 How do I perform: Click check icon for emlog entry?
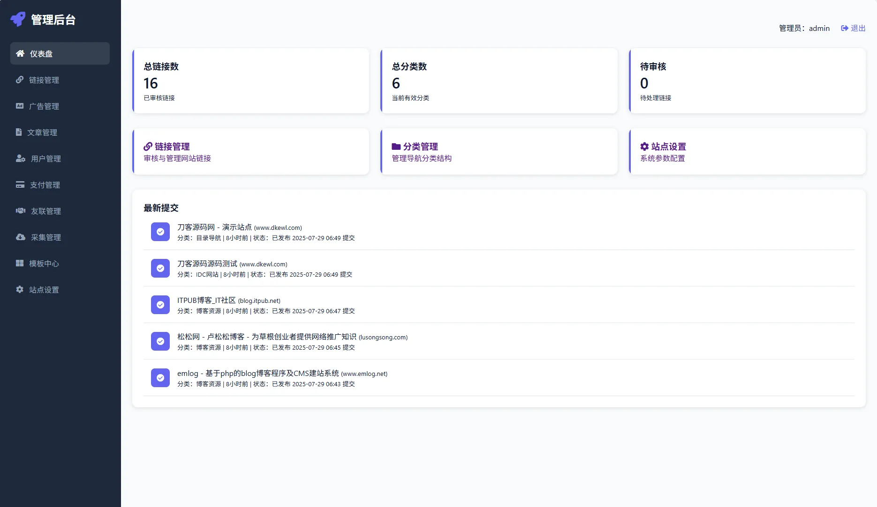click(x=160, y=378)
